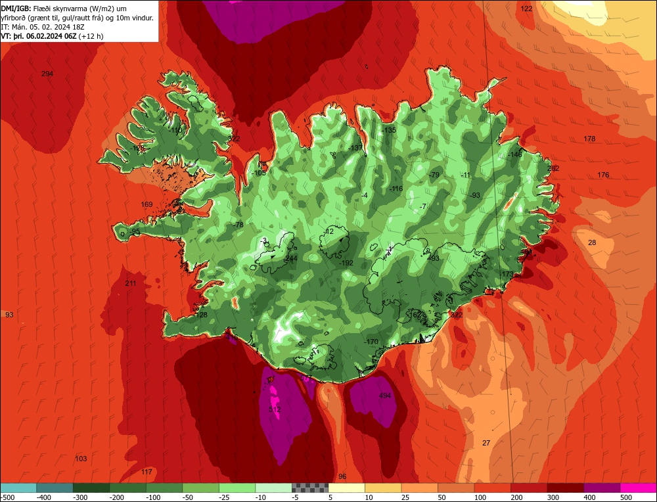Select the legend swatch between -200 and -100
Screen dimensions: 657x502
(x=127, y=488)
